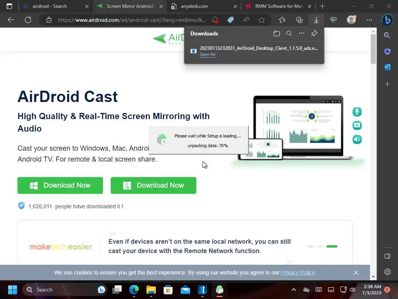
Task: Open File Explorer from the taskbar
Action: tap(151, 290)
